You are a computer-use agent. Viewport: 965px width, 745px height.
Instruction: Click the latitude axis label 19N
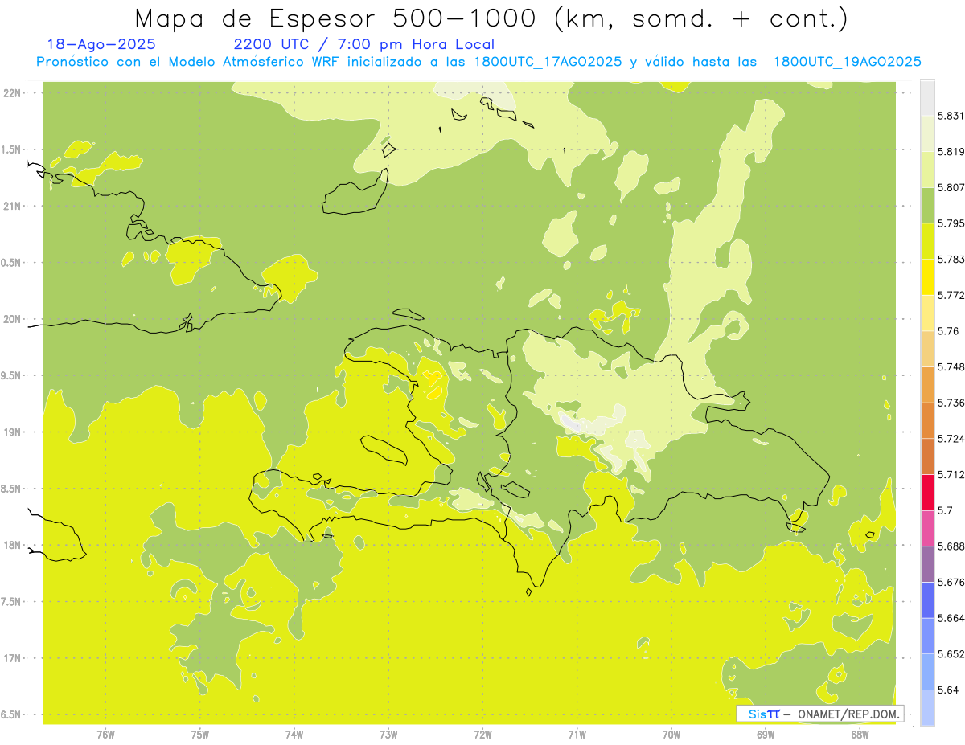tap(14, 432)
